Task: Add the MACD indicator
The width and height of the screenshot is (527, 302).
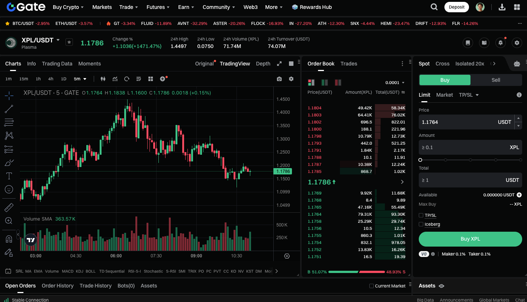Action: point(68,271)
